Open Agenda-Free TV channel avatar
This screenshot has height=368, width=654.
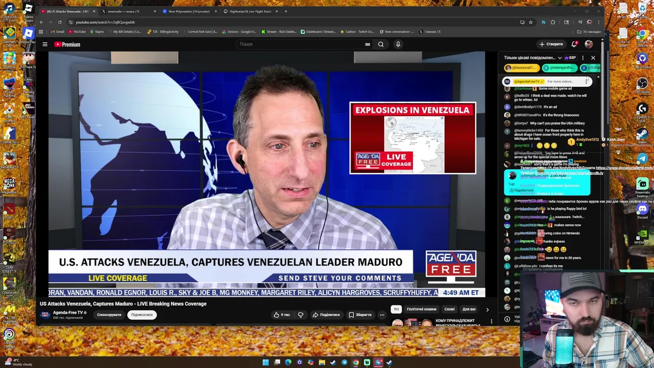click(x=45, y=314)
